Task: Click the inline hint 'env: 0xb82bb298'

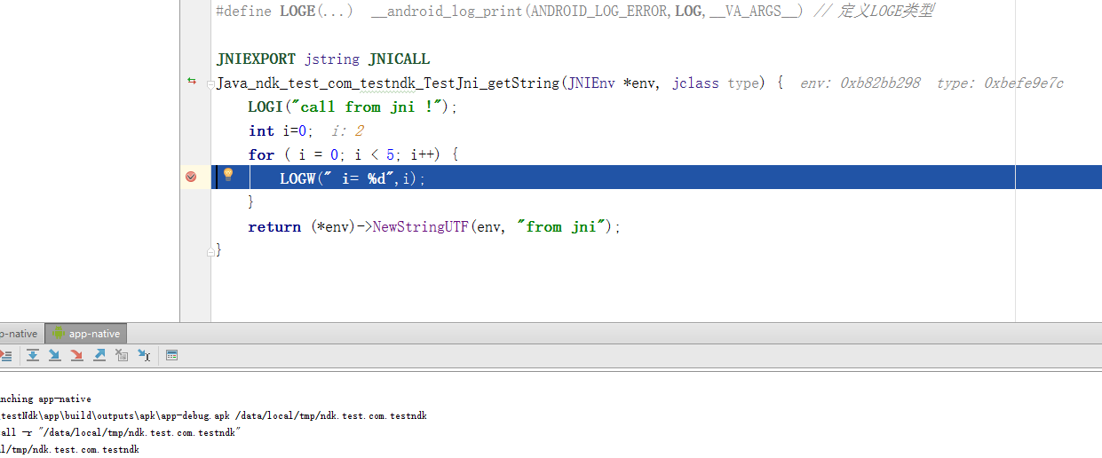Action: coord(860,83)
